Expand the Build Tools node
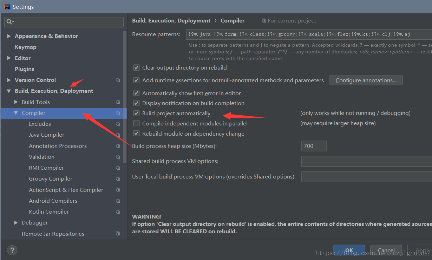The height and width of the screenshot is (260, 432). 16,102
